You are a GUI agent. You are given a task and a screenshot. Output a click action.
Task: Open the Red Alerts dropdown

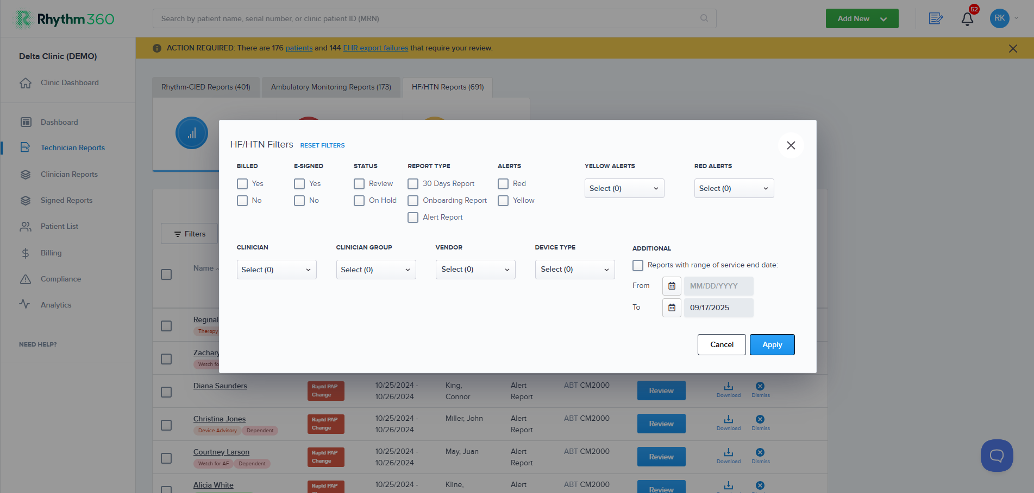tap(734, 188)
